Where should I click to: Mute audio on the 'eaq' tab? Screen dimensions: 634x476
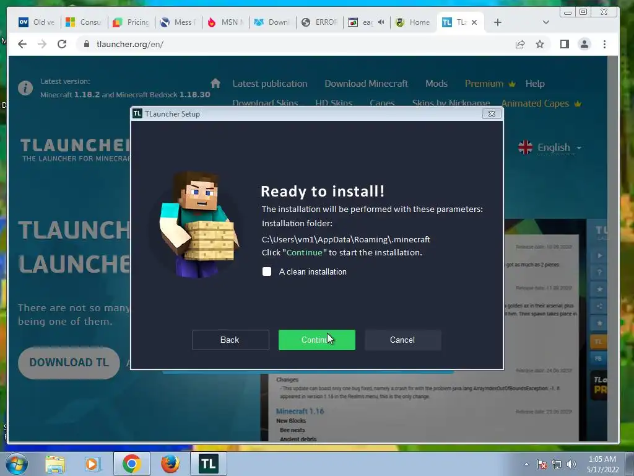(x=381, y=22)
